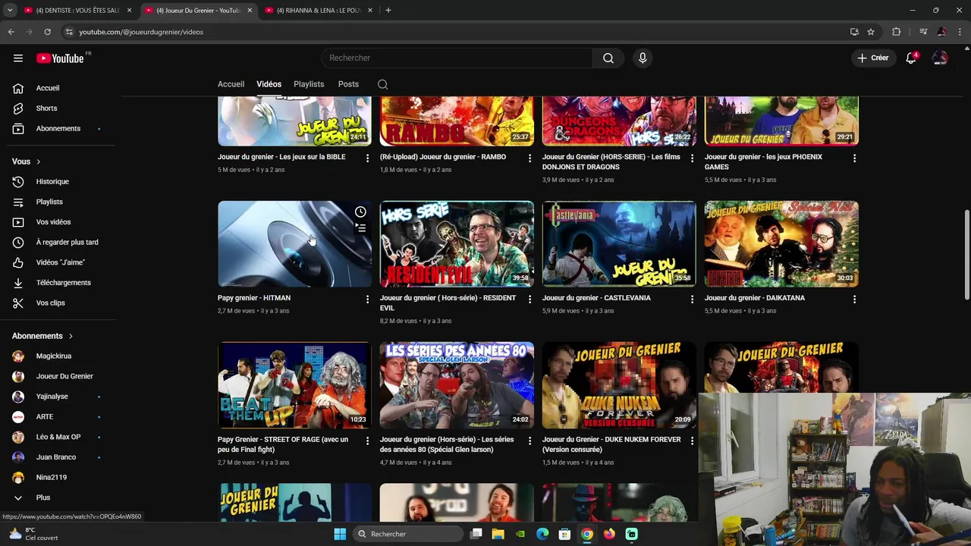Expand the Abonnements section header
The width and height of the screenshot is (971, 546).
[x=43, y=336]
